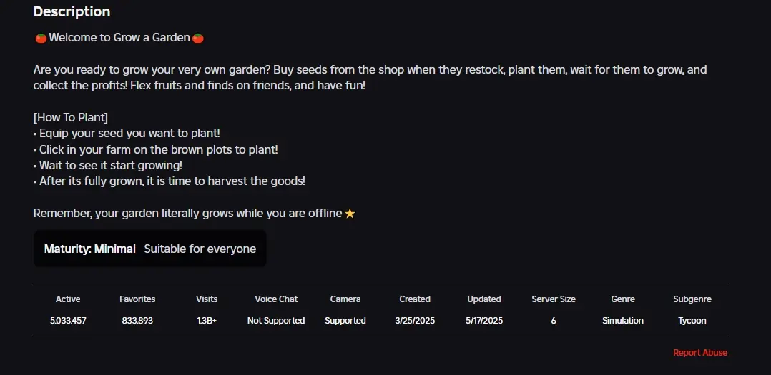Click the Welcome to Grow a Garden line
This screenshot has height=375, width=771.
point(119,38)
